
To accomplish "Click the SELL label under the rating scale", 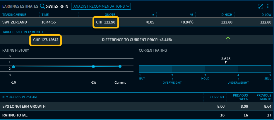I will 268,78.
